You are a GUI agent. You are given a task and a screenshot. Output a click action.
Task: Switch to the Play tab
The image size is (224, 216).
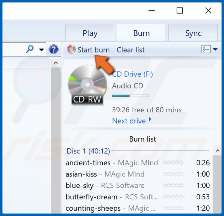click(x=90, y=33)
